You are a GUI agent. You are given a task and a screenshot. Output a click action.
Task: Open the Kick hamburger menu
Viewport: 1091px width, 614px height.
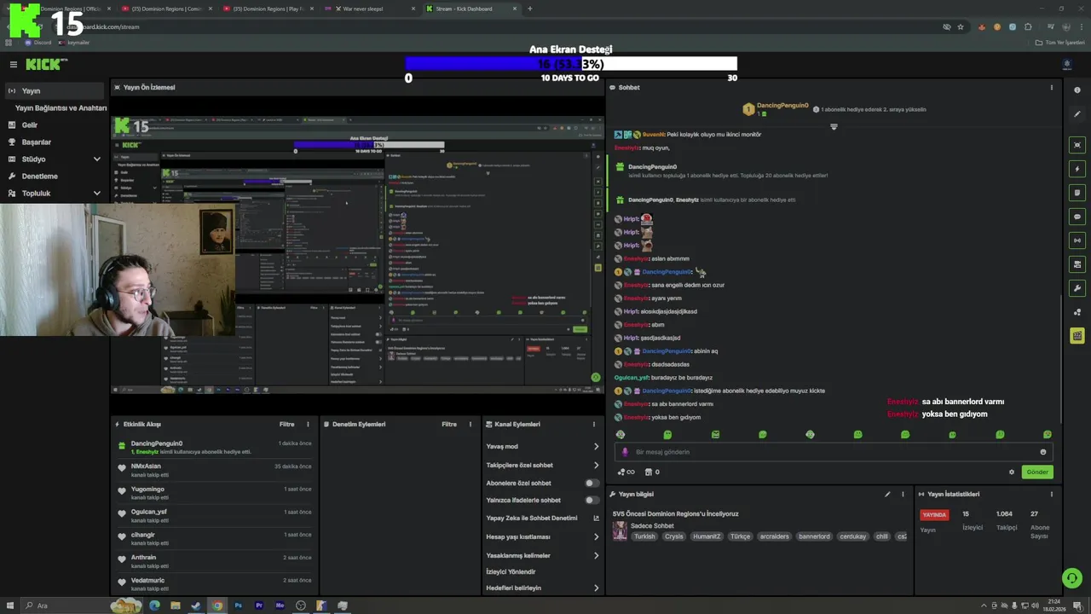[x=13, y=64]
